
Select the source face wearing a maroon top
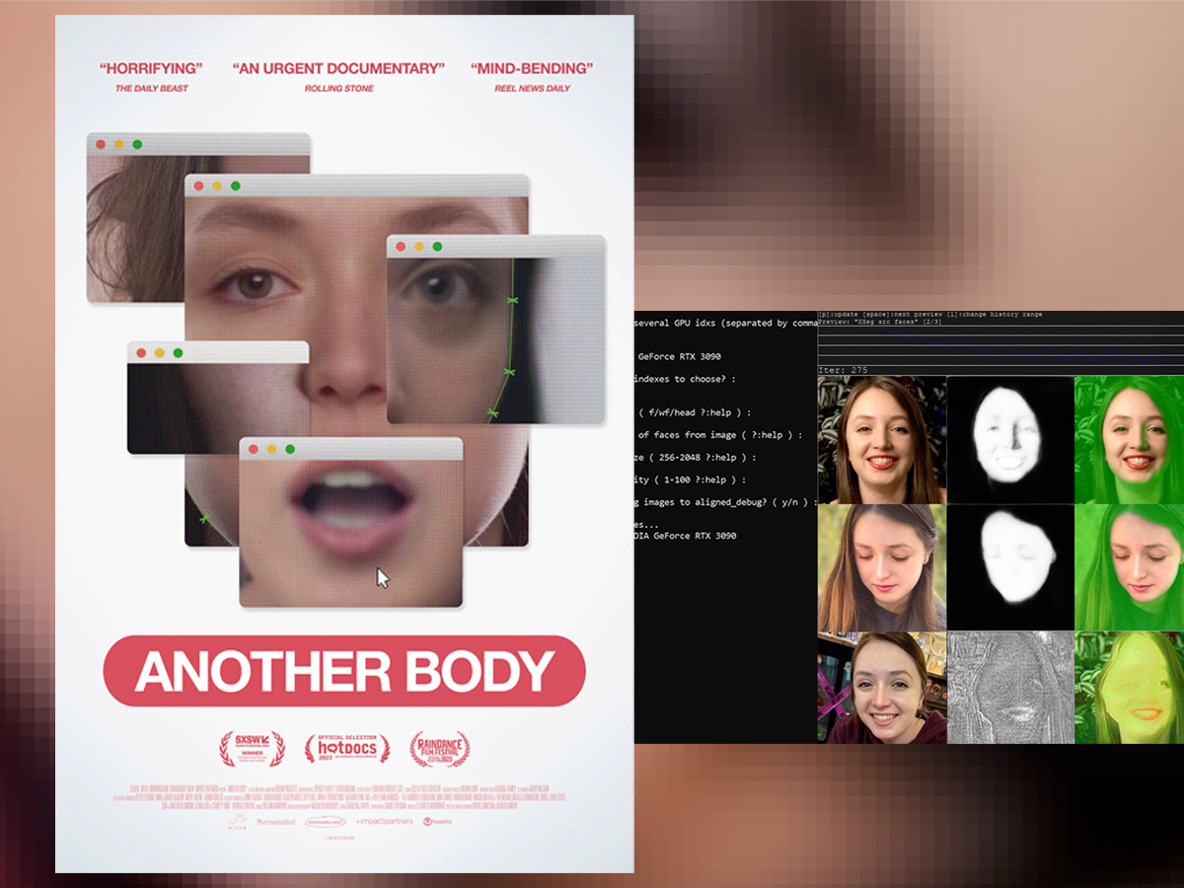pos(882,688)
